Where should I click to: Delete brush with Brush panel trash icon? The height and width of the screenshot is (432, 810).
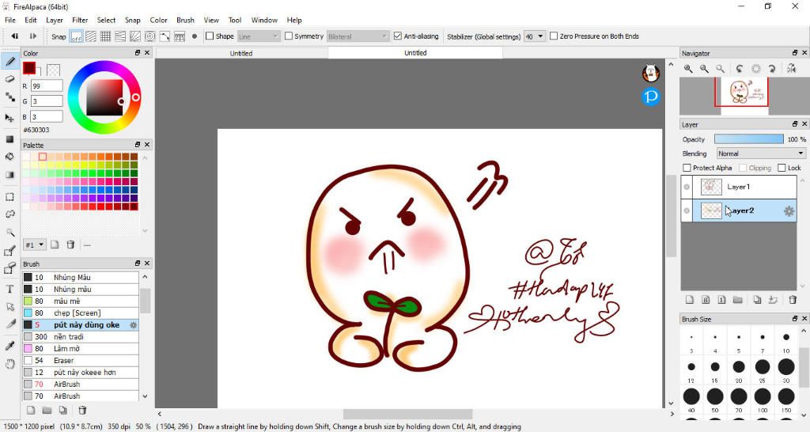pos(82,411)
